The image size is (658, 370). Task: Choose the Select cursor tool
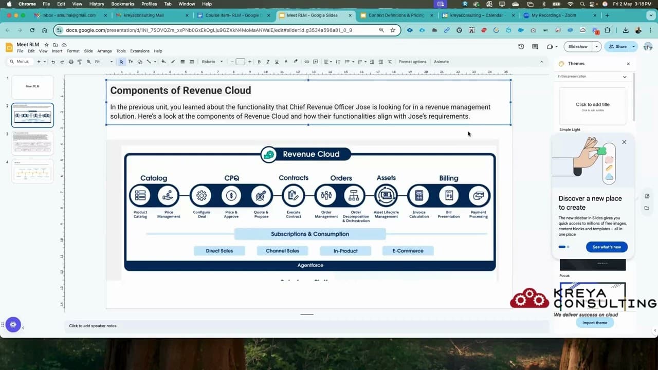(122, 62)
